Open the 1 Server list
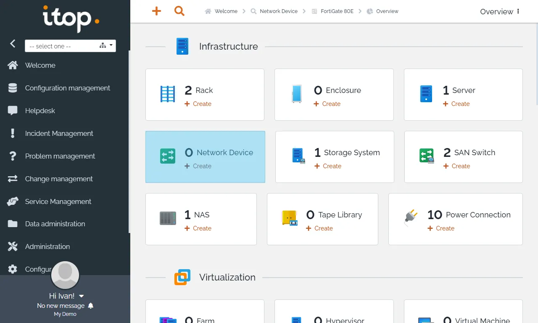This screenshot has width=538, height=323. 459,90
